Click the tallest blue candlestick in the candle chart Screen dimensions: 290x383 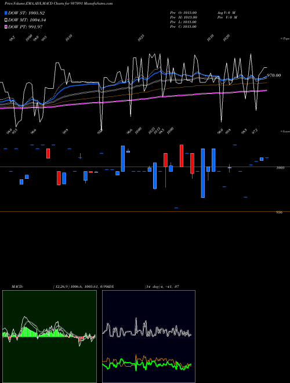(x=203, y=173)
